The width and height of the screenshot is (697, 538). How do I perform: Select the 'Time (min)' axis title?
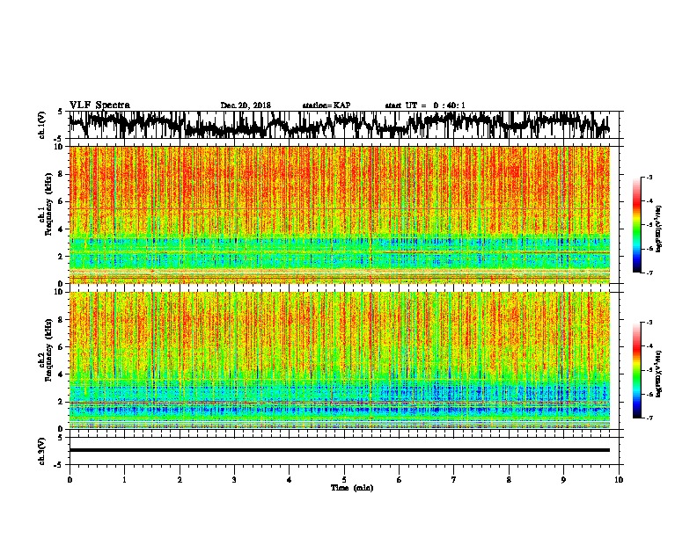coord(352,488)
